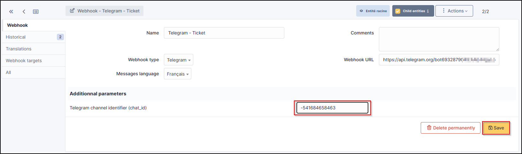Open the list view icon
The height and width of the screenshot is (154, 522).
tap(36, 11)
